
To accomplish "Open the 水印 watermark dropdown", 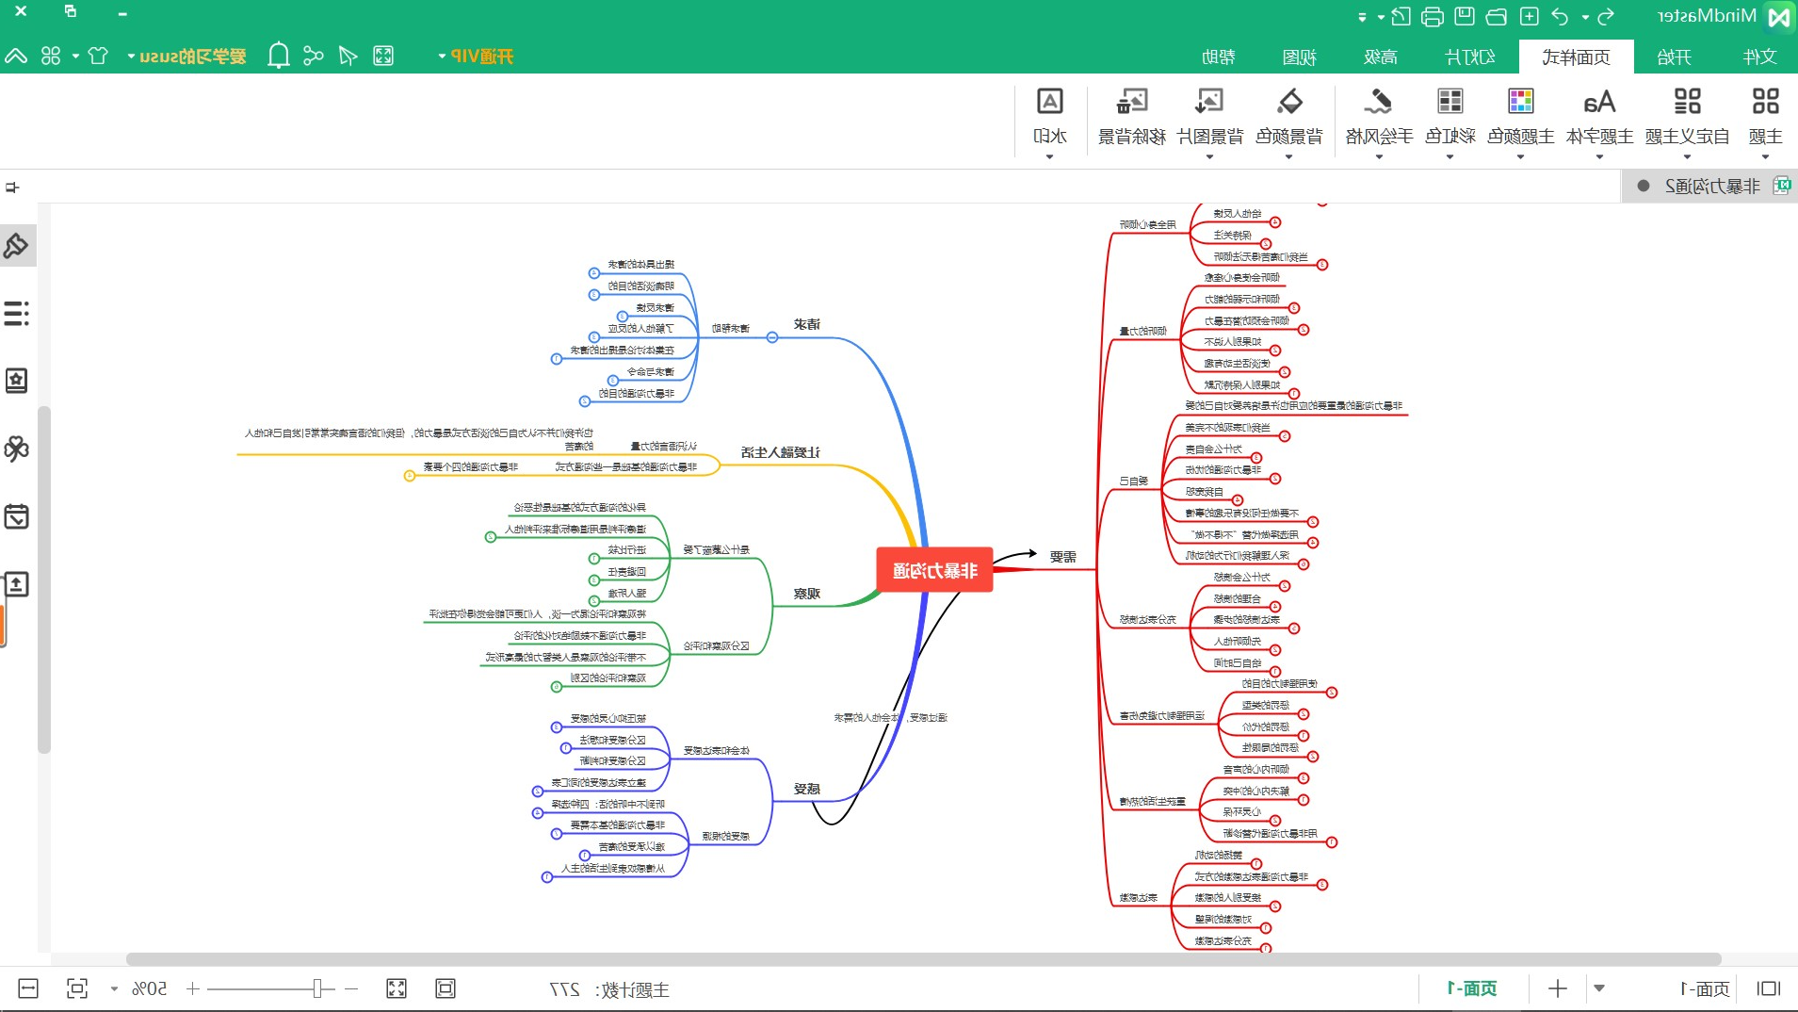I will pyautogui.click(x=1050, y=122).
